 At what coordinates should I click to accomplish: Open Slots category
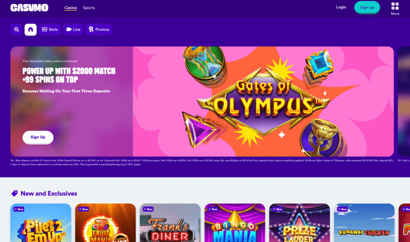[x=50, y=30]
